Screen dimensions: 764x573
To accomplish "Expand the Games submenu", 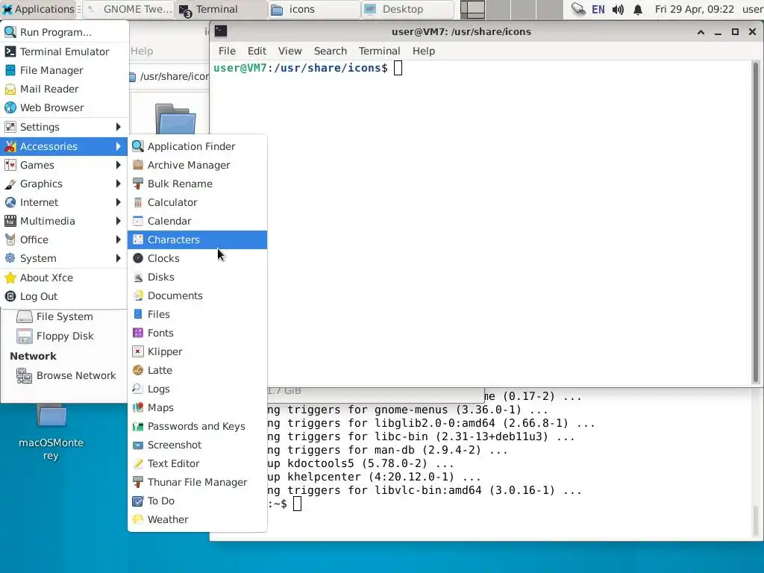I will point(64,165).
